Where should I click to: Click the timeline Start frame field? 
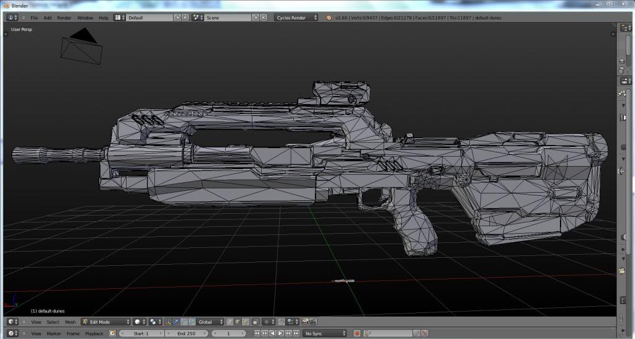click(140, 333)
